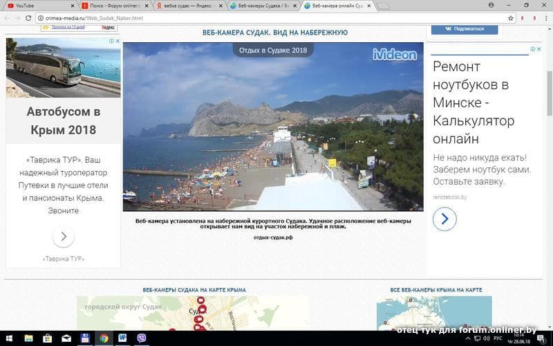Click the Sudak embankment webcam video
This screenshot has height=346, width=553.
point(273,127)
